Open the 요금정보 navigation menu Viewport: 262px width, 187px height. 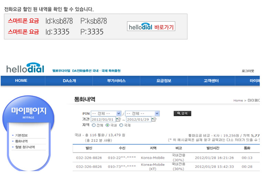(x=164, y=81)
